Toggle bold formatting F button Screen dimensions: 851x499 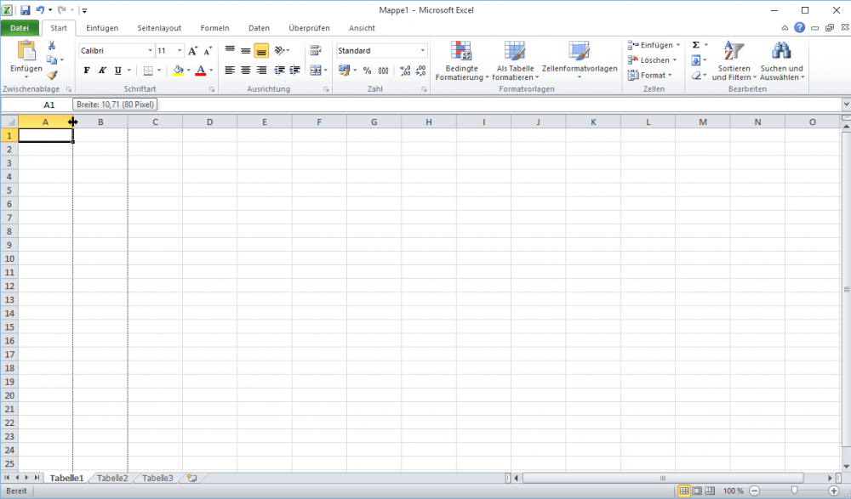pos(87,70)
